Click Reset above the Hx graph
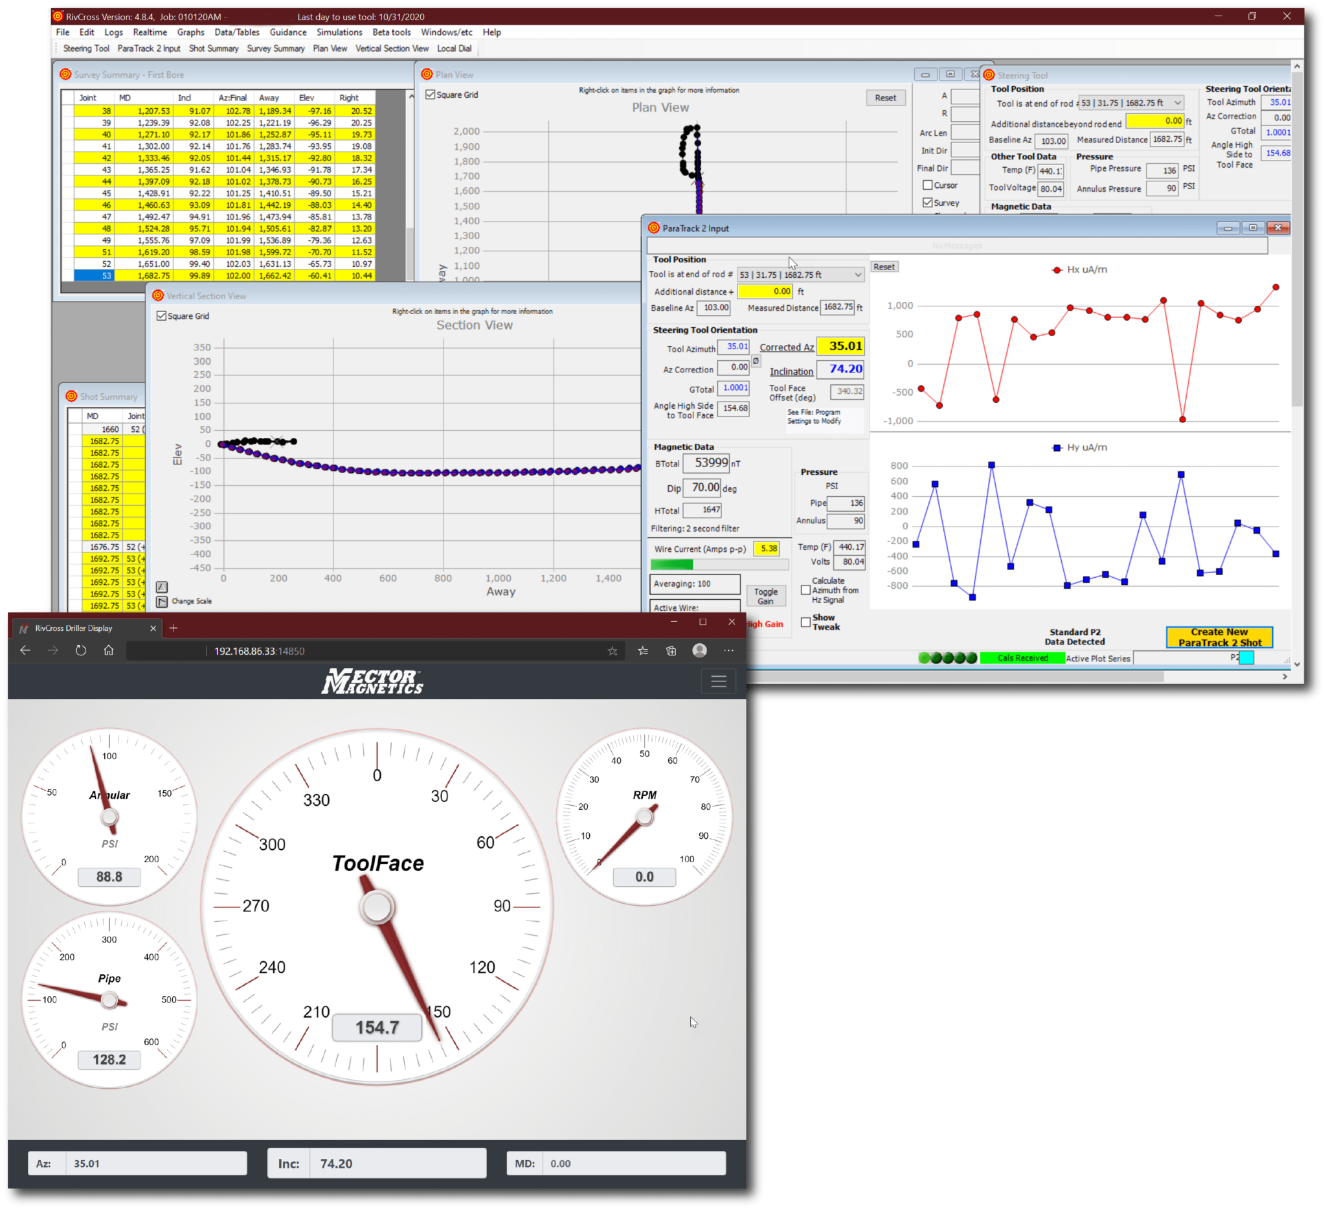Viewport: 1326px width, 1210px height. pos(883,267)
